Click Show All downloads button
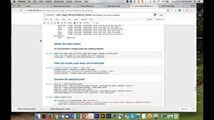This screenshot has height=120, width=214. (184, 109)
